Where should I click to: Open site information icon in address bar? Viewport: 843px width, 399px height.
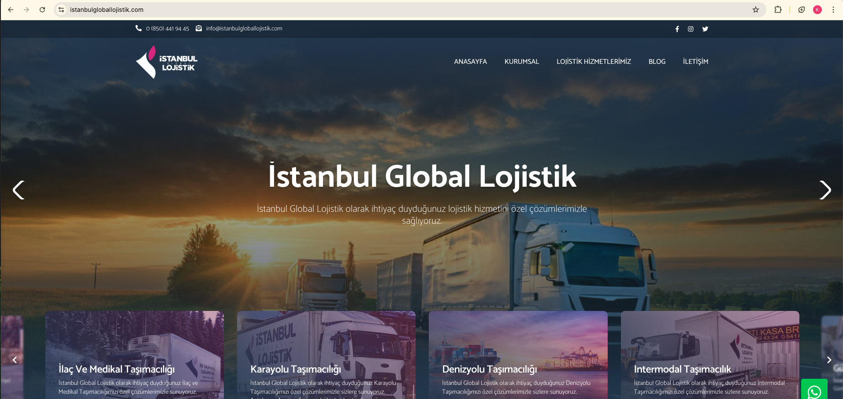[x=61, y=10]
